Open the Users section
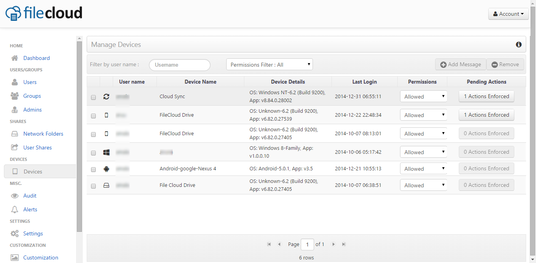Screen dimensions: 536x263 tap(30, 82)
